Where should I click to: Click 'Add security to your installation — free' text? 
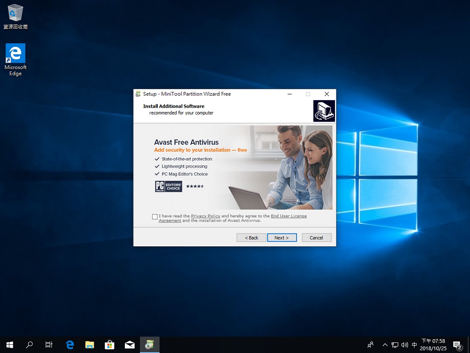200,150
